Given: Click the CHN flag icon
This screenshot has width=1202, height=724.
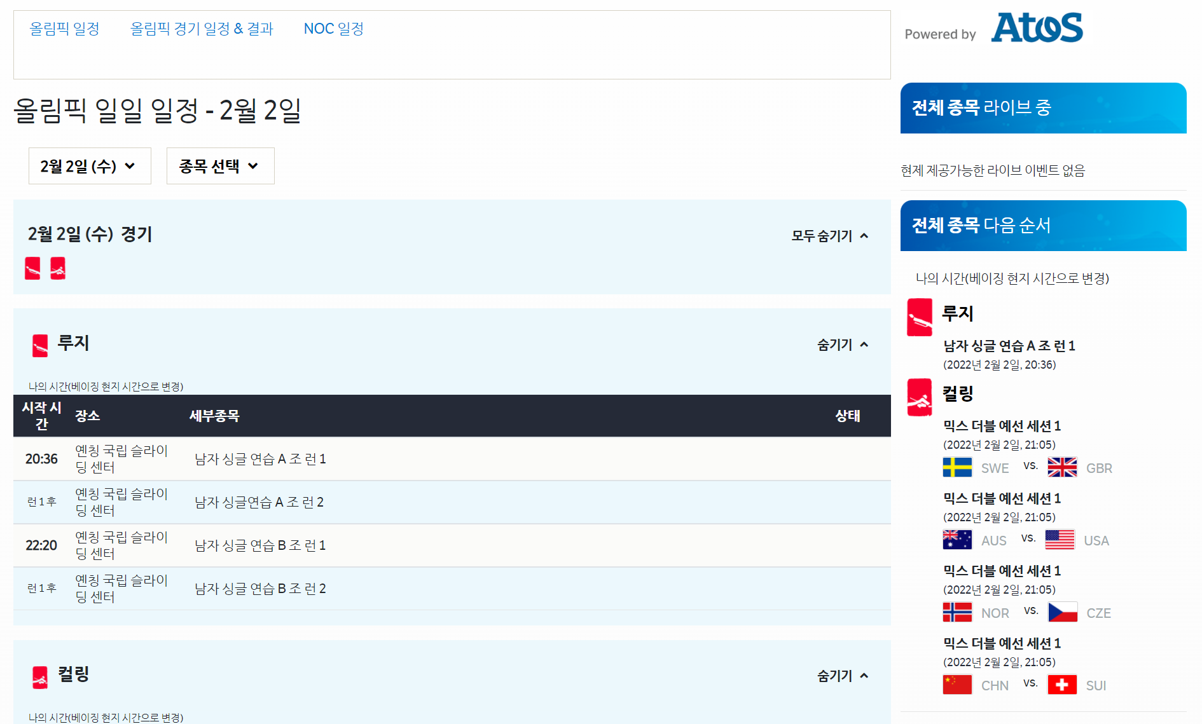Looking at the screenshot, I should [957, 685].
